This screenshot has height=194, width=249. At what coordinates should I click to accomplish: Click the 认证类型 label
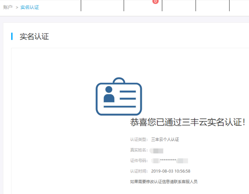[x=139, y=140]
